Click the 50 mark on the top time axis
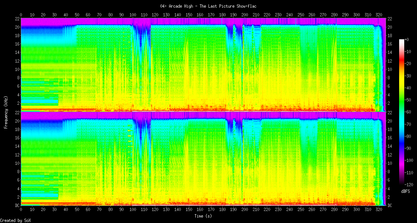Viewport: 417px width, 223px height. coord(77,15)
